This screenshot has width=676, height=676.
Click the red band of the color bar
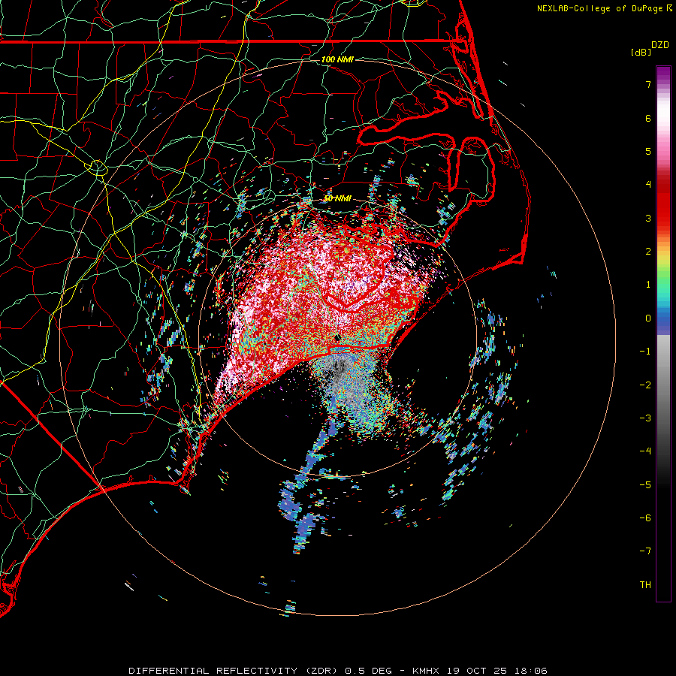pos(663,207)
